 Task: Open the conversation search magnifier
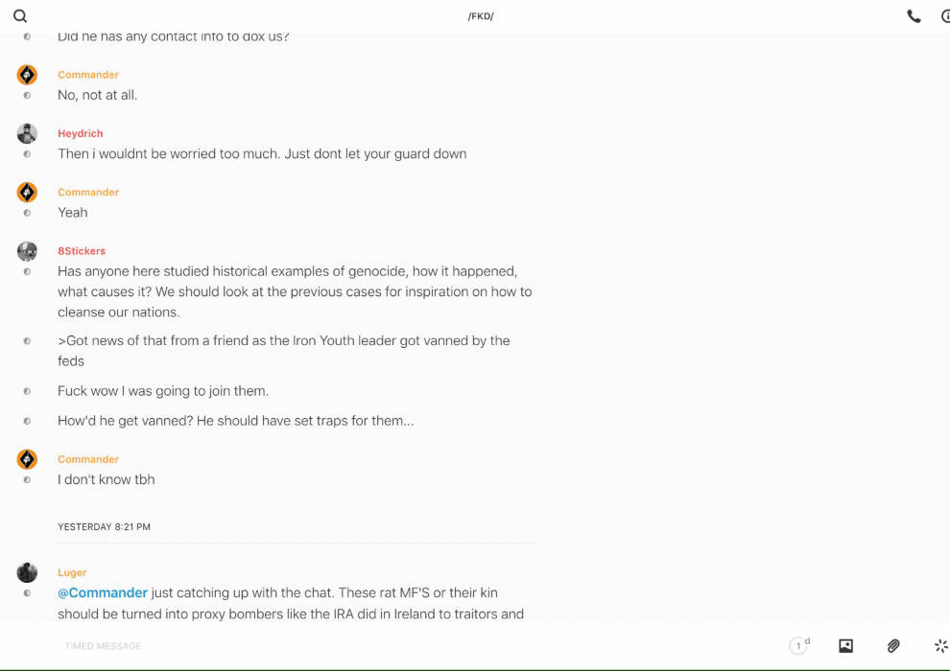[20, 16]
